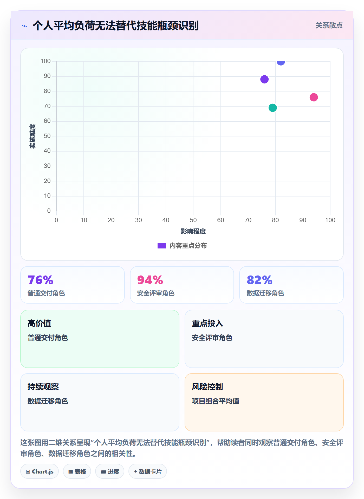The width and height of the screenshot is (364, 499).
Task: Click 普通交付角色 text in 高价值 card
Action: (48, 338)
